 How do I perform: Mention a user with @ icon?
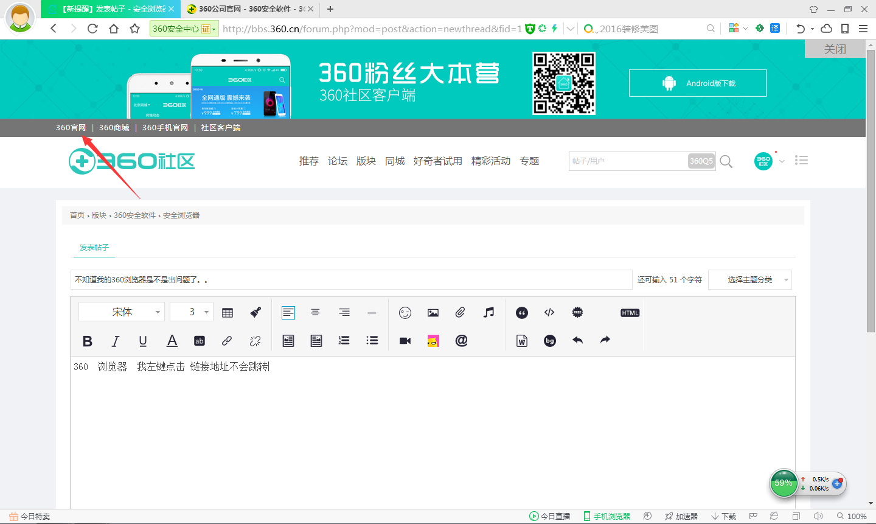click(x=462, y=340)
